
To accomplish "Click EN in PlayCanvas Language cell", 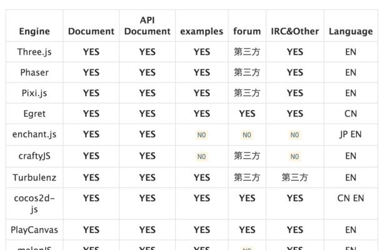I will click(x=351, y=230).
